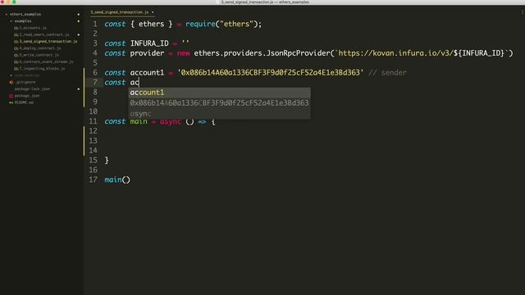The height and width of the screenshot is (295, 525).
Task: Click the modified dot beside ethers_examples folder
Action: coord(79,15)
